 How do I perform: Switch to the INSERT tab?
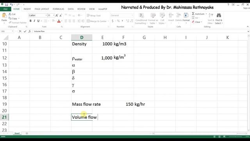click(27, 9)
